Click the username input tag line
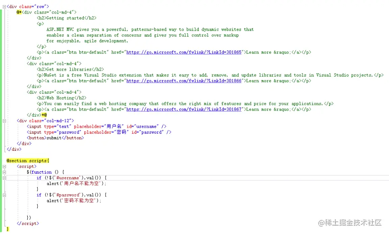Image resolution: width=389 pixels, height=234 pixels. 96,127
